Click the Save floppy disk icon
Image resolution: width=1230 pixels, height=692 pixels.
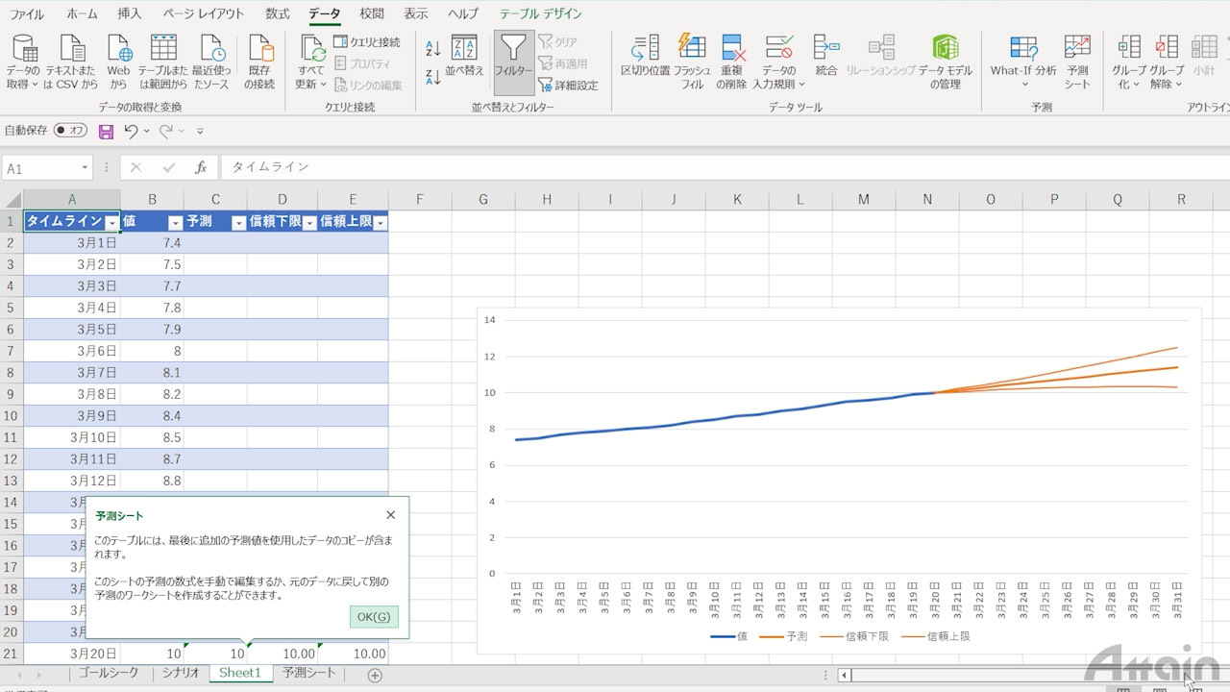coord(107,131)
